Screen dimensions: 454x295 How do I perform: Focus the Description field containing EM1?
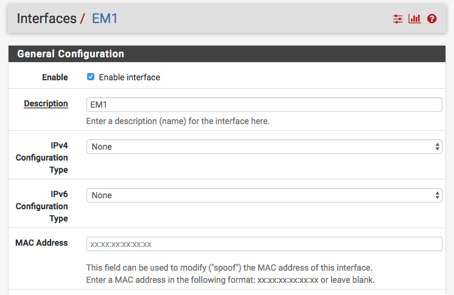[x=264, y=105]
